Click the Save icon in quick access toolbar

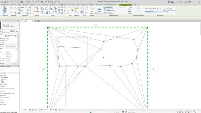[5, 2]
